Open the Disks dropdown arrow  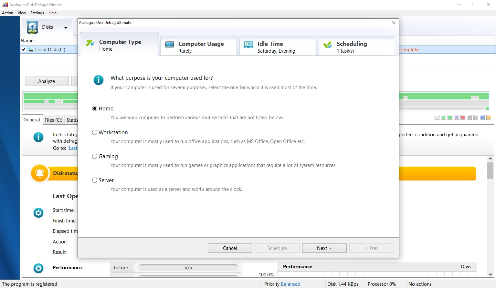[x=66, y=27]
